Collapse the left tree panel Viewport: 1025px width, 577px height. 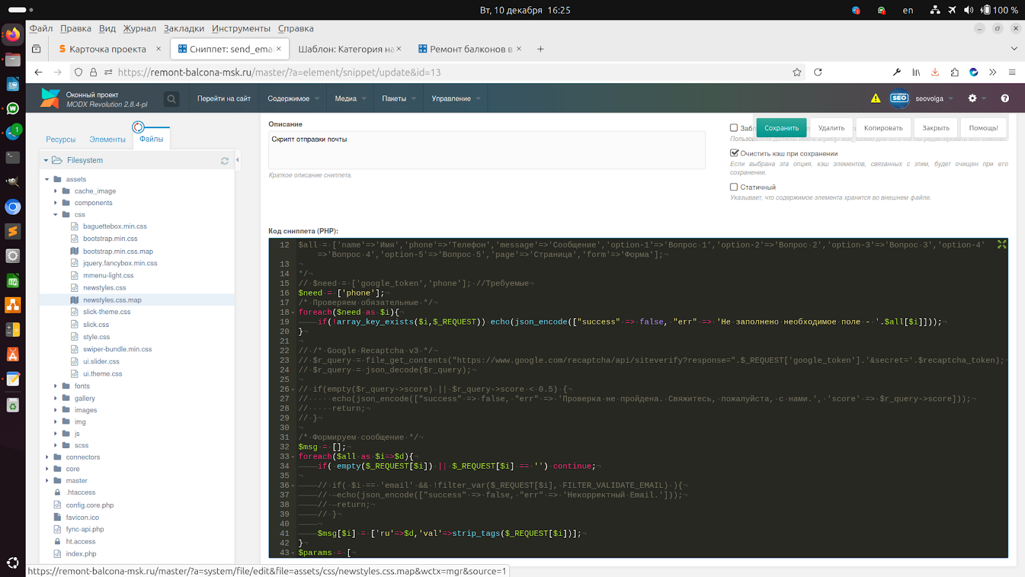[237, 160]
